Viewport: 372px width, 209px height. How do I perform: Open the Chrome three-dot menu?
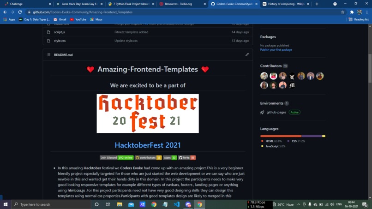coord(367,12)
